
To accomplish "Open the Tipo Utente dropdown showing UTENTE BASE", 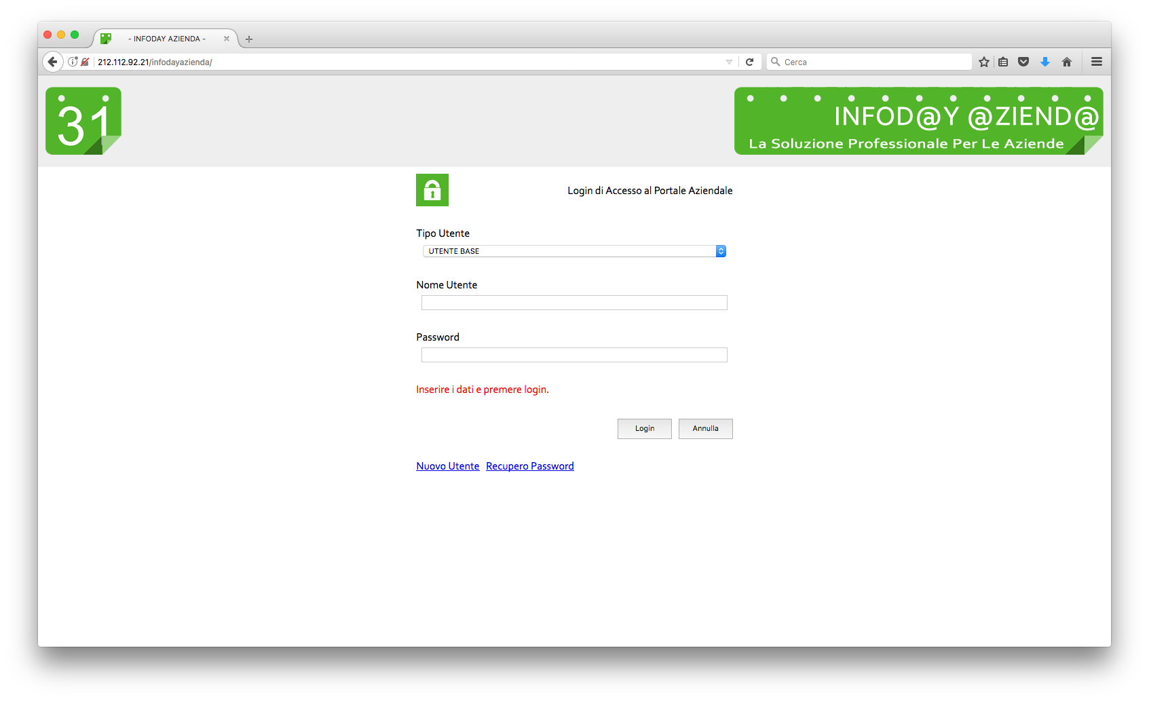I will (x=574, y=251).
